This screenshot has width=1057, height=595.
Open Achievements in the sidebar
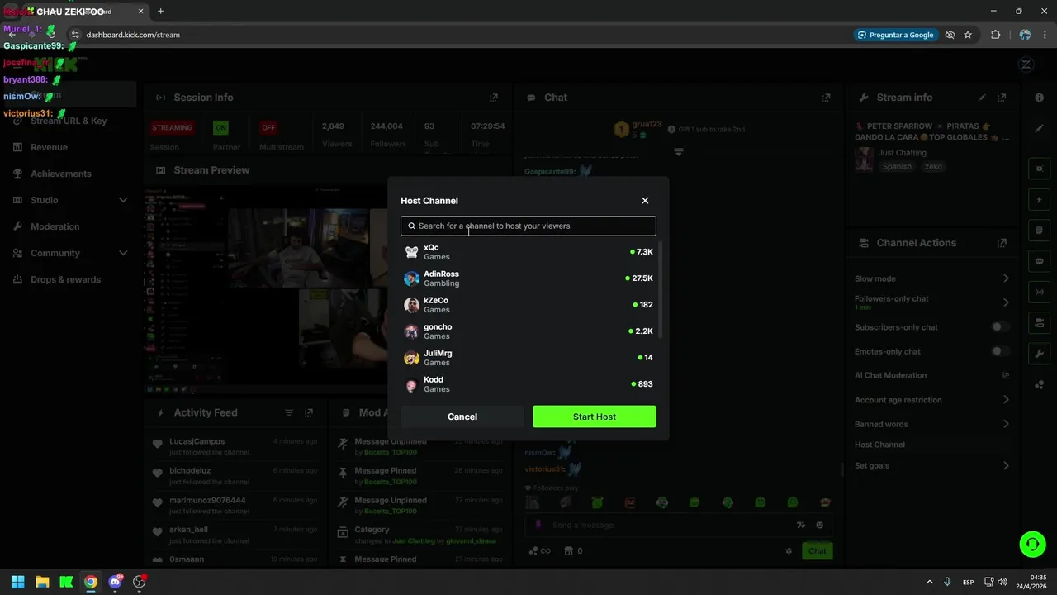tap(60, 174)
